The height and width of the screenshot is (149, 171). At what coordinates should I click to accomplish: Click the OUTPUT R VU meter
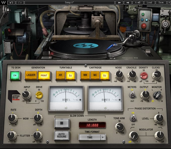click(x=105, y=98)
